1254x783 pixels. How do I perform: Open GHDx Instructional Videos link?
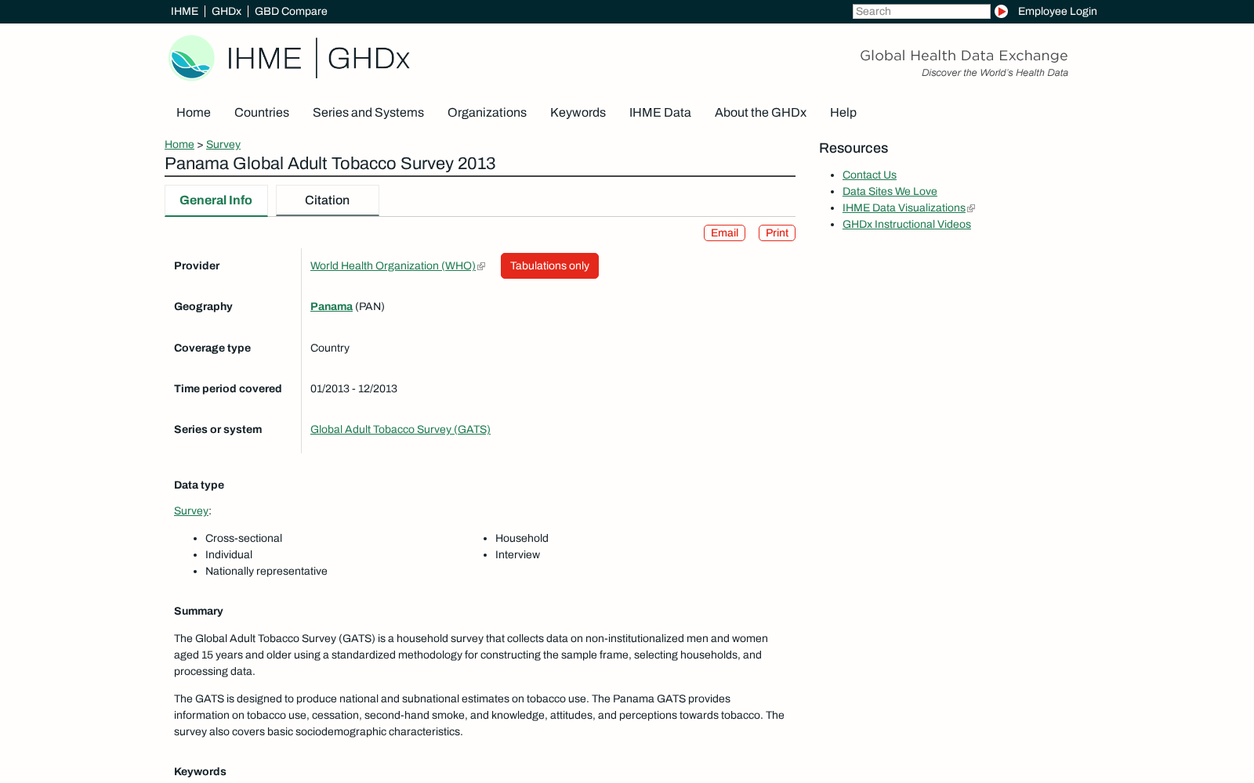pyautogui.click(x=907, y=225)
